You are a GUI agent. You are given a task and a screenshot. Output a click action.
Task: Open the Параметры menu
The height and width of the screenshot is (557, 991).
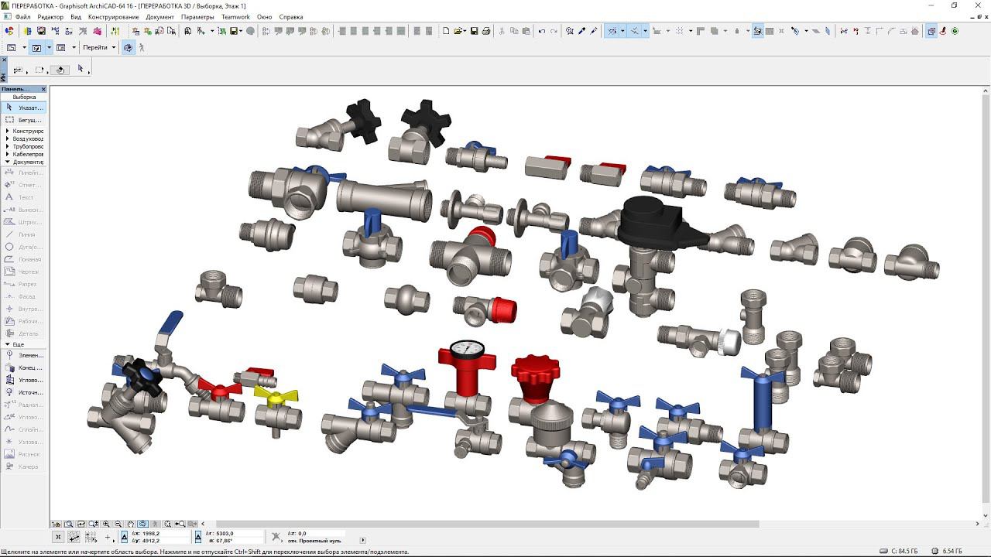(197, 17)
